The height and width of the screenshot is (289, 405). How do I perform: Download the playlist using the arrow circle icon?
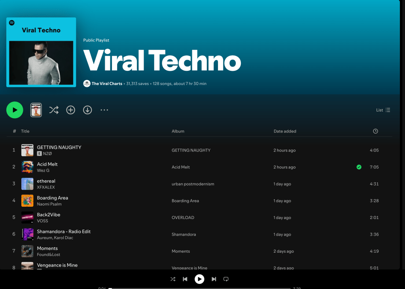pyautogui.click(x=87, y=110)
